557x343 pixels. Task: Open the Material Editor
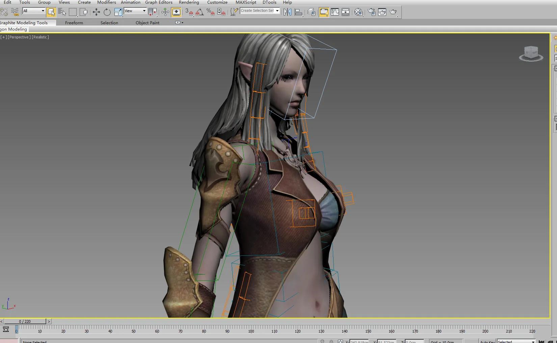coord(359,12)
